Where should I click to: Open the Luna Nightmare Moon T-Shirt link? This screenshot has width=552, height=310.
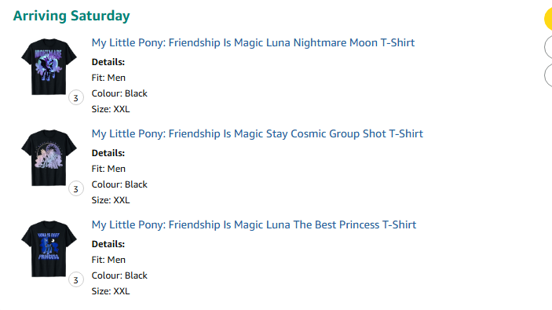coord(253,42)
